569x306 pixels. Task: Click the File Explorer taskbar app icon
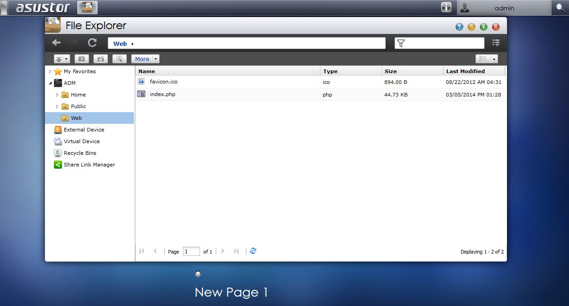click(87, 8)
